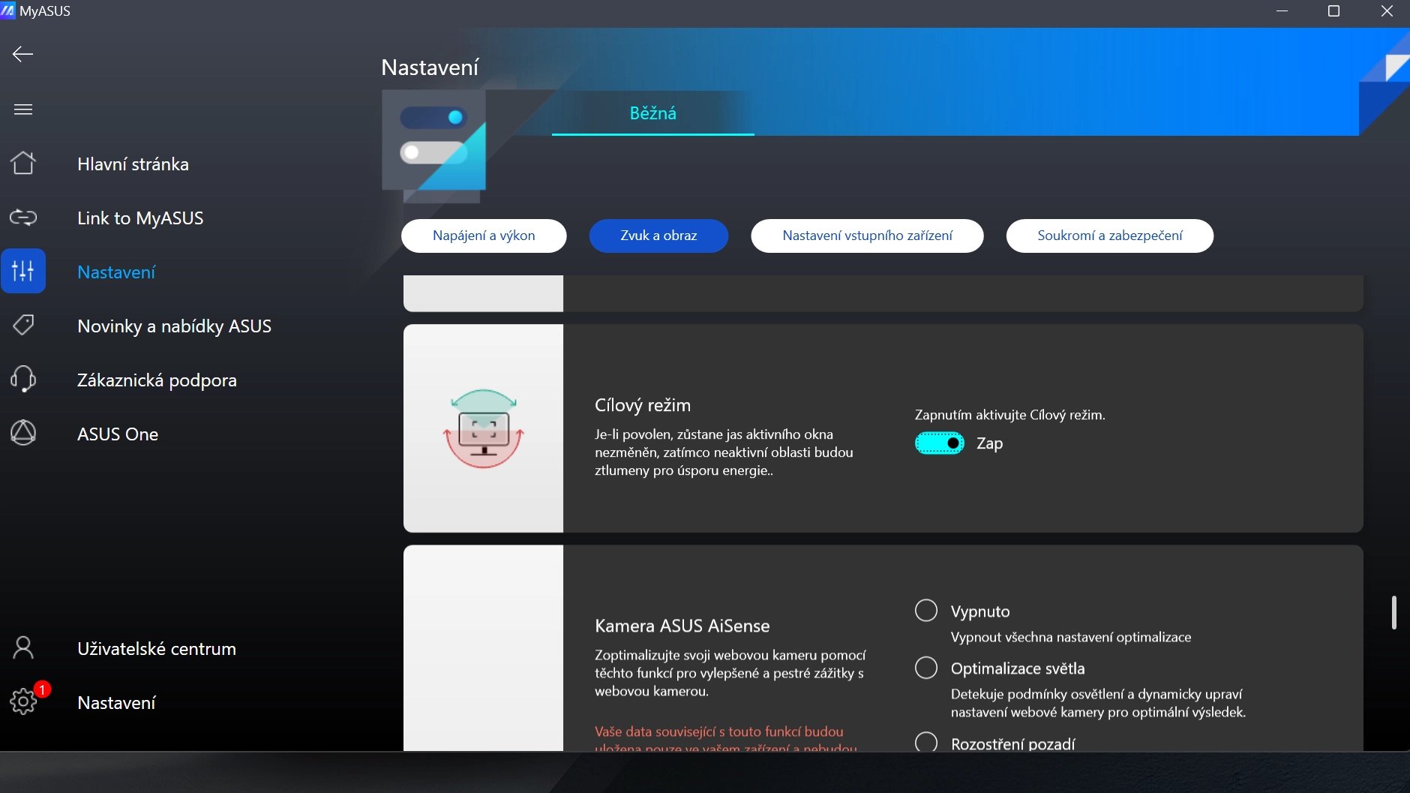
Task: Select Optimalizace světla radio option
Action: (x=926, y=668)
